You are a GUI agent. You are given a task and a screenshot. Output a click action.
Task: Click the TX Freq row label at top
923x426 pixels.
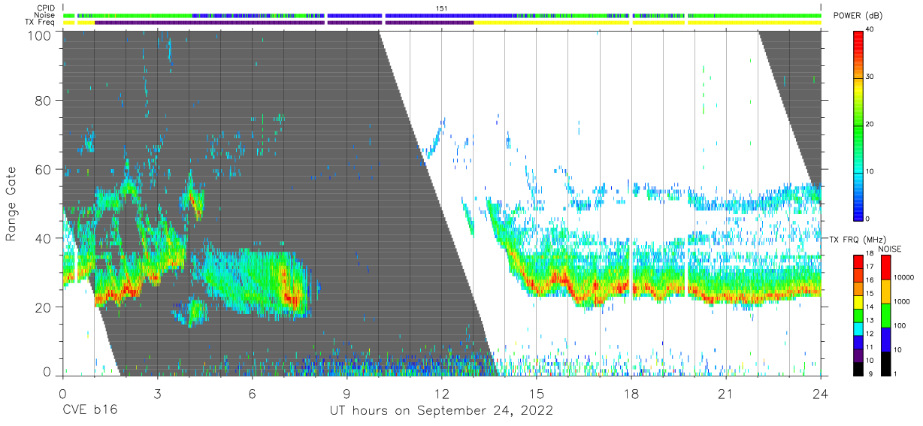[40, 22]
